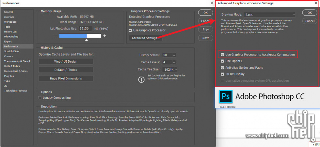The image size is (320, 147).
Task: Click Web / UI Design cache preset
Action: (x=66, y=61)
